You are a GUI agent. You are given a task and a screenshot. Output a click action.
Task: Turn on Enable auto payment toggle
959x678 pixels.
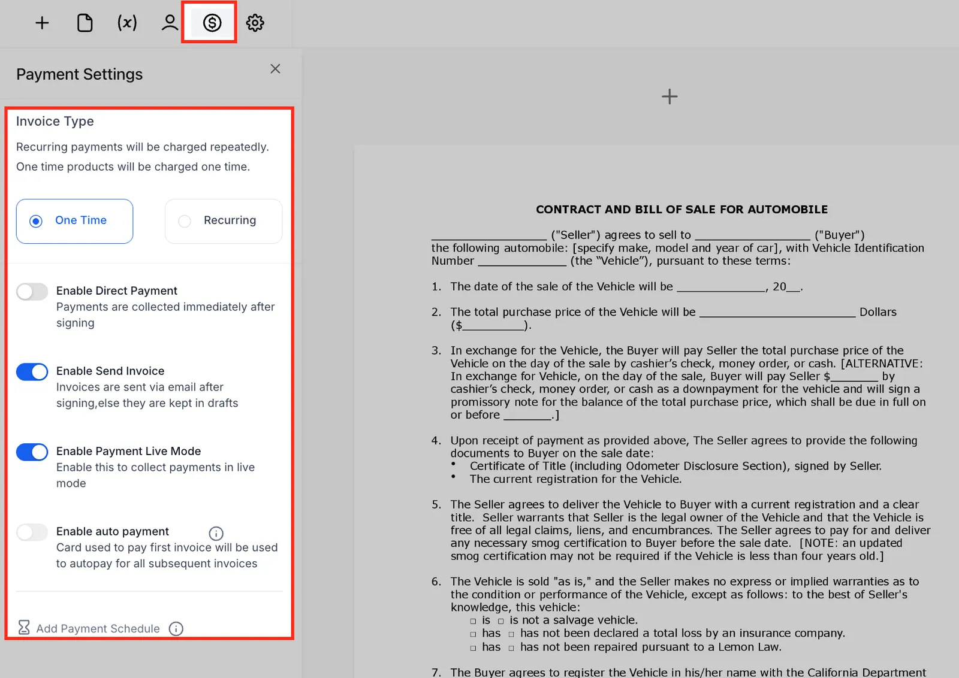click(x=32, y=532)
